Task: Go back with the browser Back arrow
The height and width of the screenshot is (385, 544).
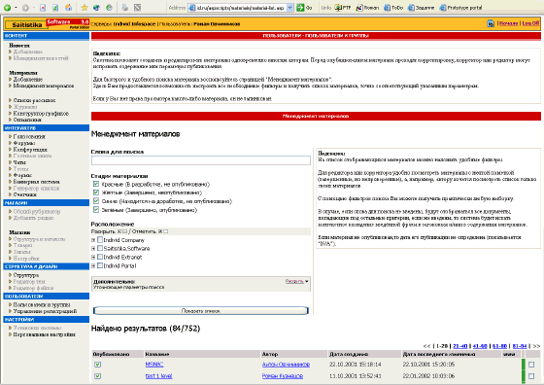Action: pyautogui.click(x=7, y=7)
